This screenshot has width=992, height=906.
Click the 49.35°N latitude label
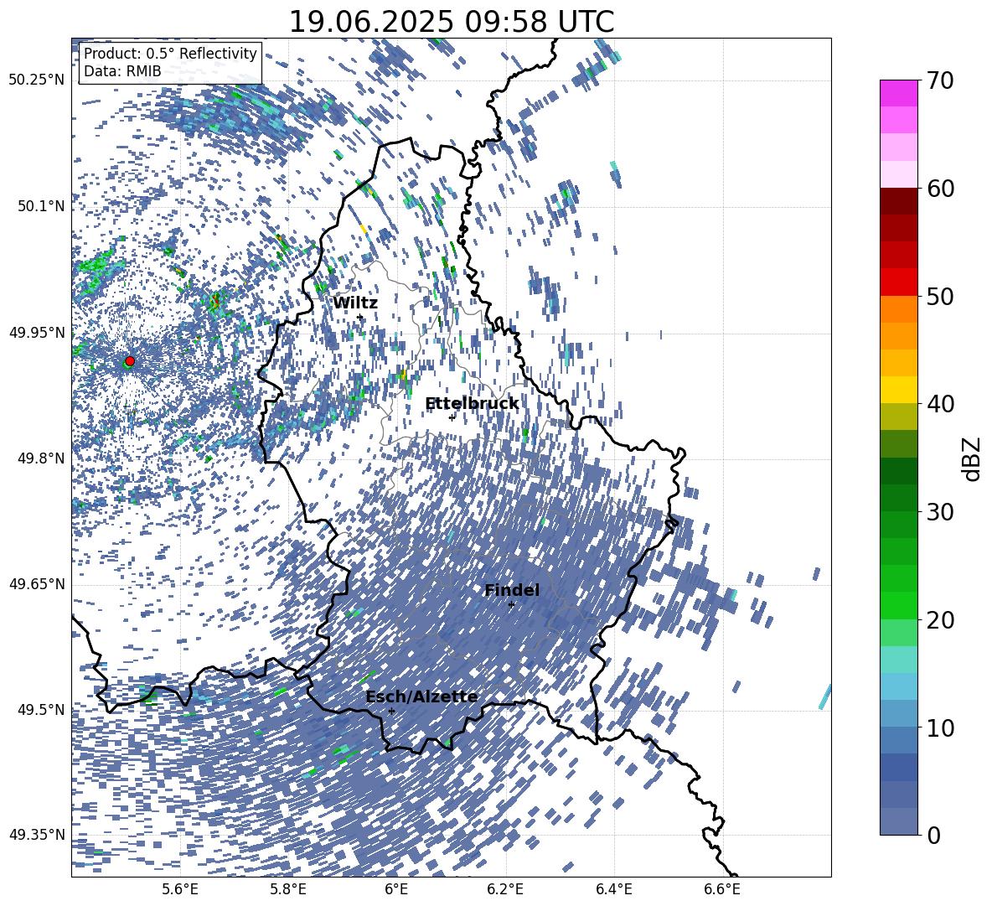click(x=36, y=835)
